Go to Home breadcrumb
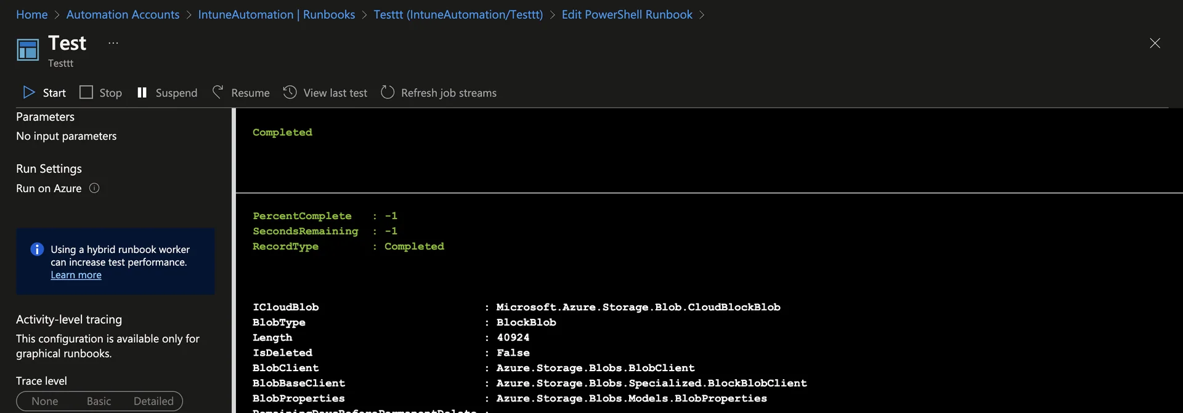 32,15
